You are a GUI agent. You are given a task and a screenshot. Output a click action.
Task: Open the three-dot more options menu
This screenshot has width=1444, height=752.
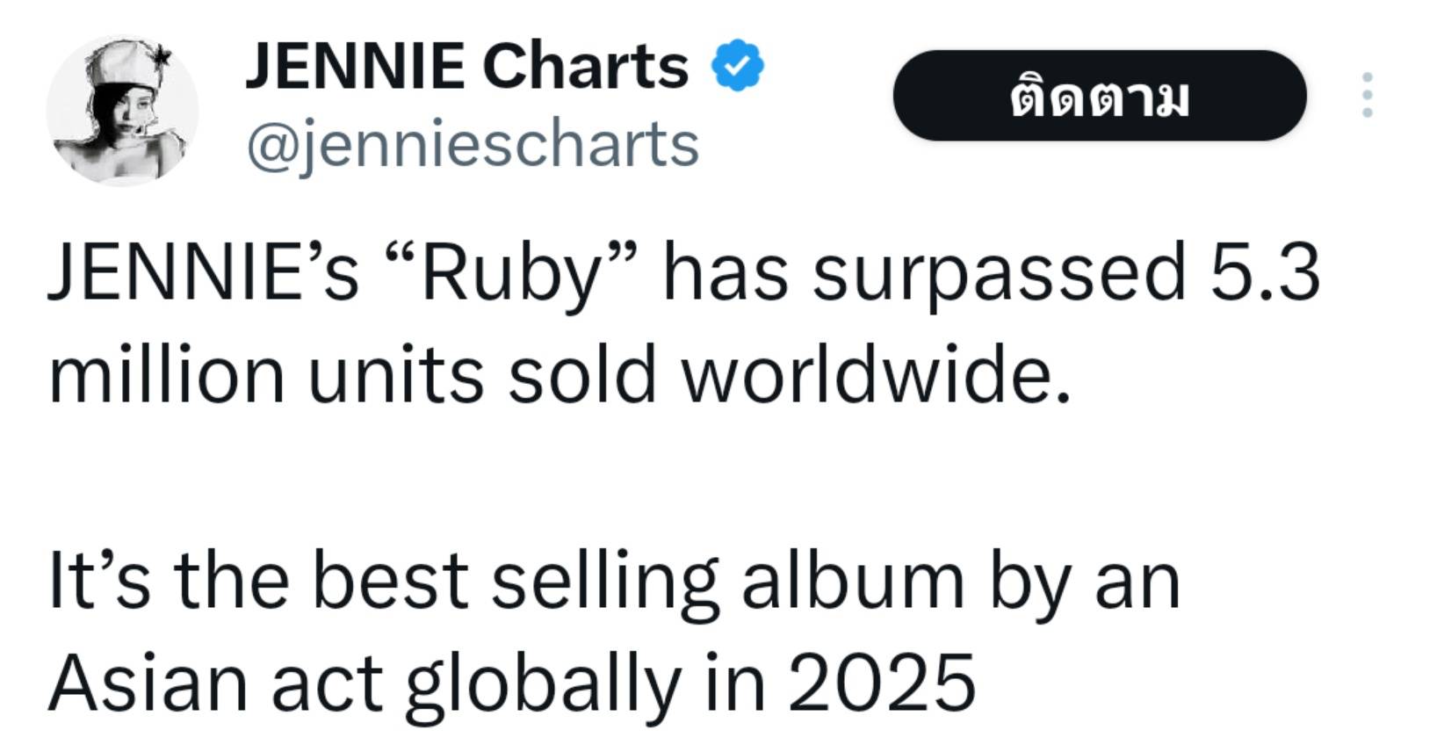tap(1367, 95)
